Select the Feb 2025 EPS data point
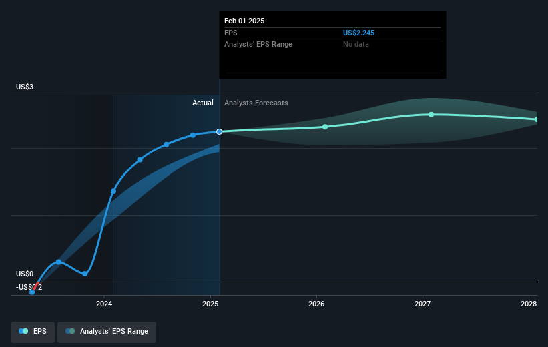The height and width of the screenshot is (347, 548). [219, 131]
